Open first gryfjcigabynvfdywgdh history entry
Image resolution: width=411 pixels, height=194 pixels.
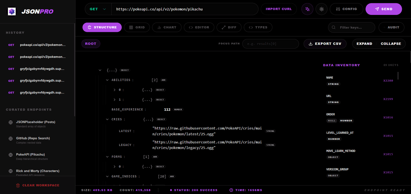point(37,69)
